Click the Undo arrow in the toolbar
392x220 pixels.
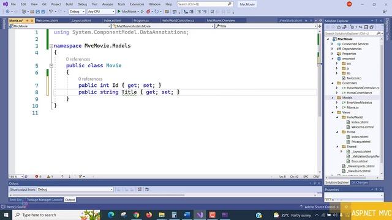[x=51, y=12]
